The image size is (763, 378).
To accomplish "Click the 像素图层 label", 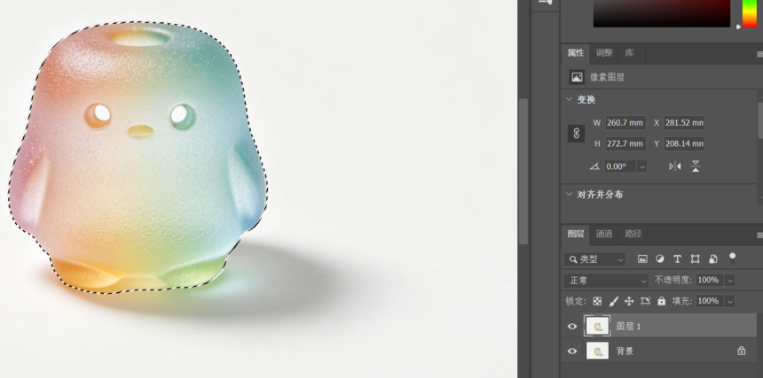I will (607, 77).
